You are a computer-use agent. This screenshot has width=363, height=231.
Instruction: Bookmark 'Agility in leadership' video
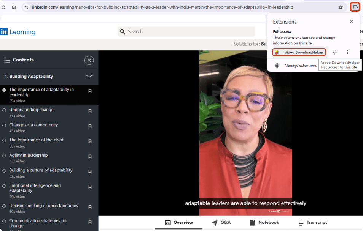[x=90, y=157]
